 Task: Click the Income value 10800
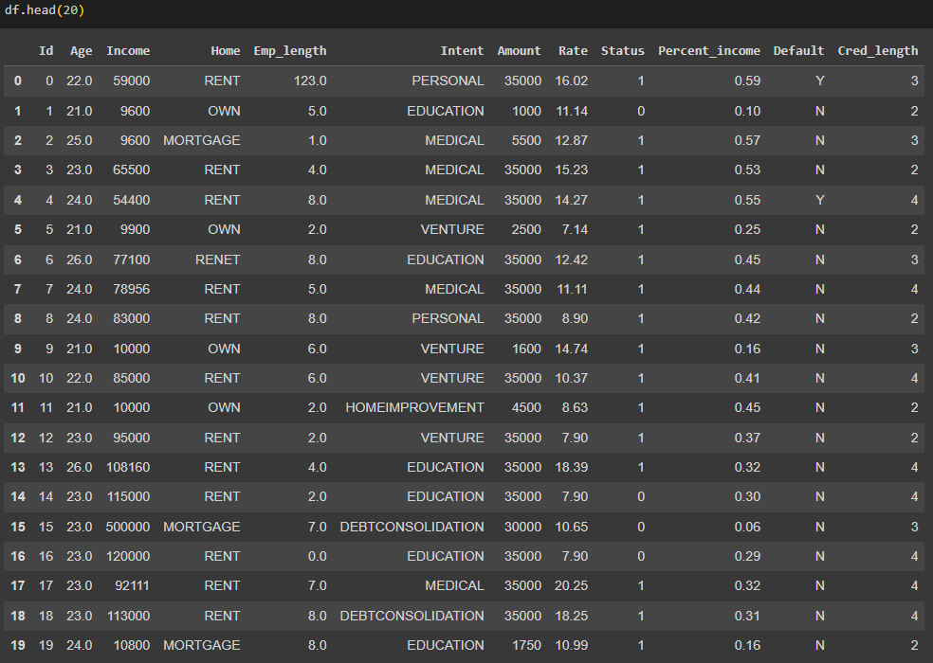click(132, 645)
